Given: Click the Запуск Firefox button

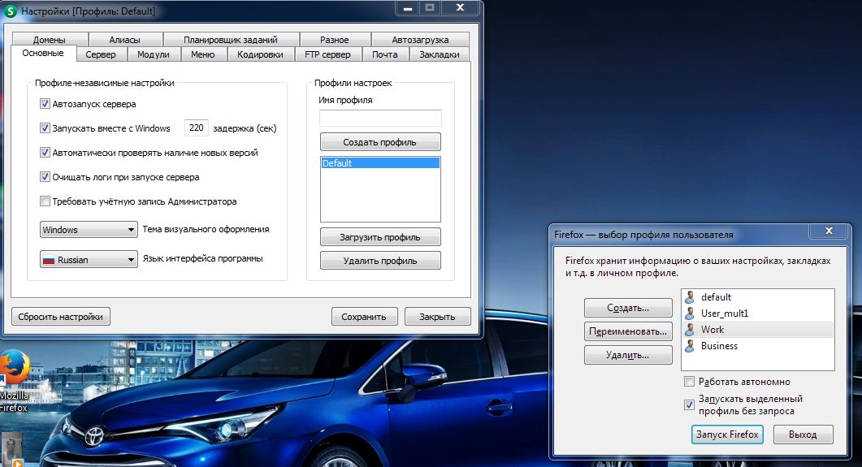Looking at the screenshot, I should pos(727,435).
